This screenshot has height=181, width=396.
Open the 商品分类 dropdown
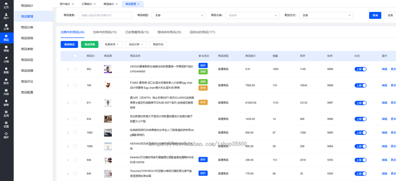pos(252,15)
